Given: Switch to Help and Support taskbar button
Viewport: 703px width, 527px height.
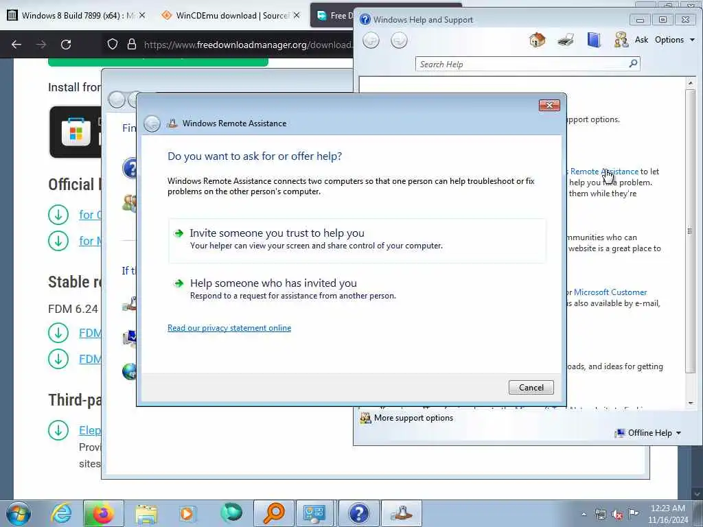Looking at the screenshot, I should 358,513.
